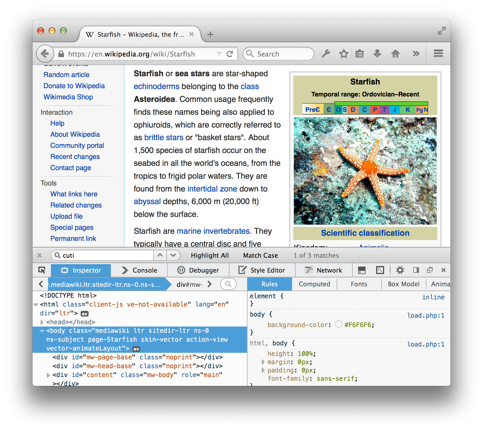Open responsive design mode icon
Viewport: 483px width, 431px height.
coord(380,270)
